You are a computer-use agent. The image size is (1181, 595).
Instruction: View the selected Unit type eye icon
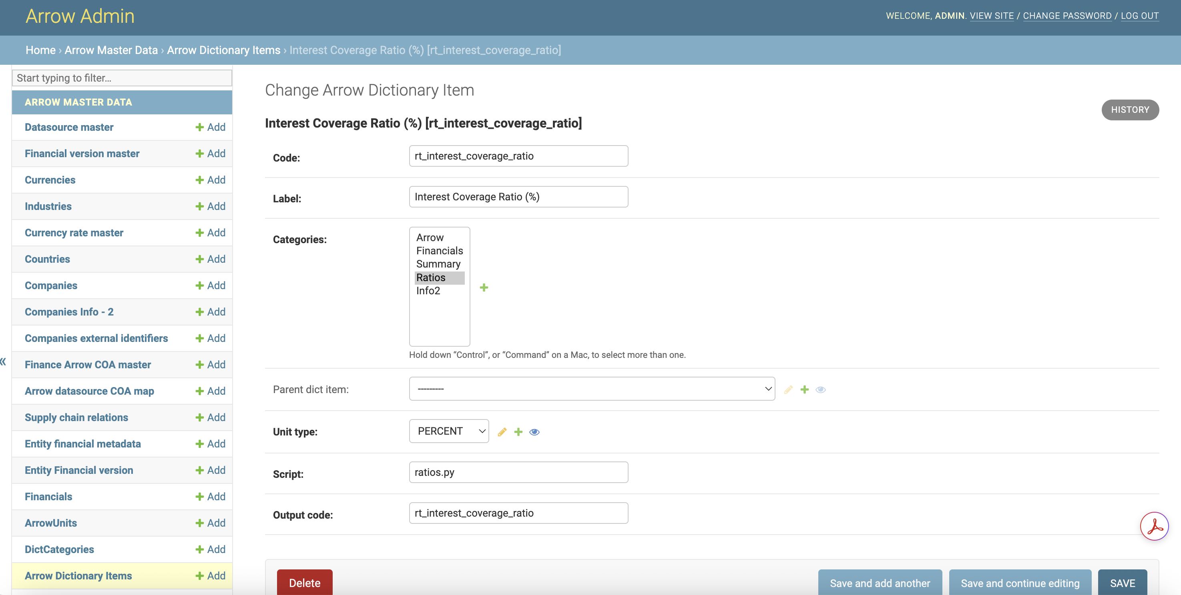534,432
